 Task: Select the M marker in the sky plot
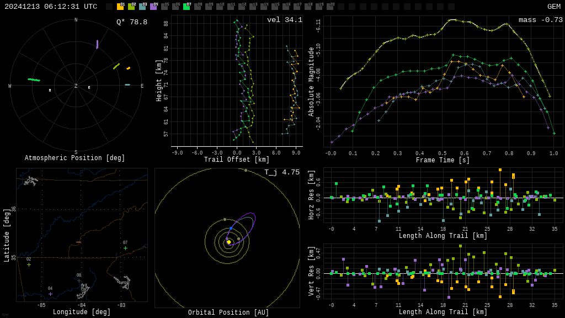(50, 91)
